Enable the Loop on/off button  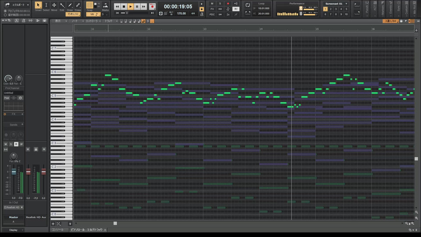click(247, 5)
